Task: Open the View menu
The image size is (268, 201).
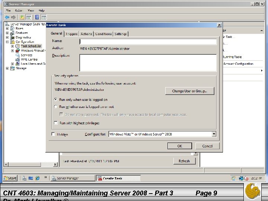Action: pyautogui.click(x=31, y=10)
